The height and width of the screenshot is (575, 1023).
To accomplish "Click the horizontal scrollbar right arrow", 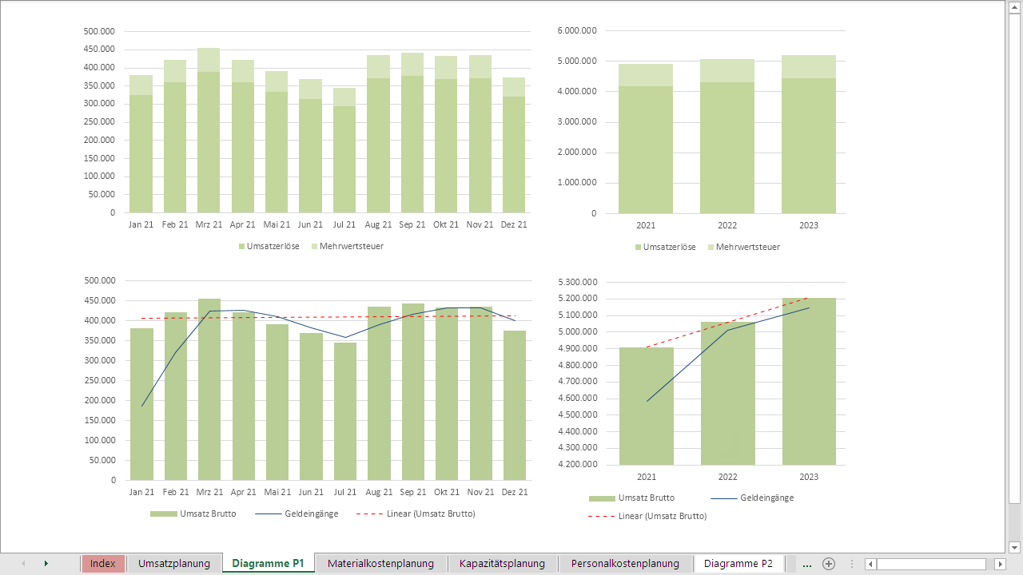I will pyautogui.click(x=999, y=564).
